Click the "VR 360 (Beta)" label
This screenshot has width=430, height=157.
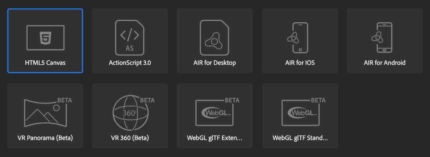[x=130, y=138]
